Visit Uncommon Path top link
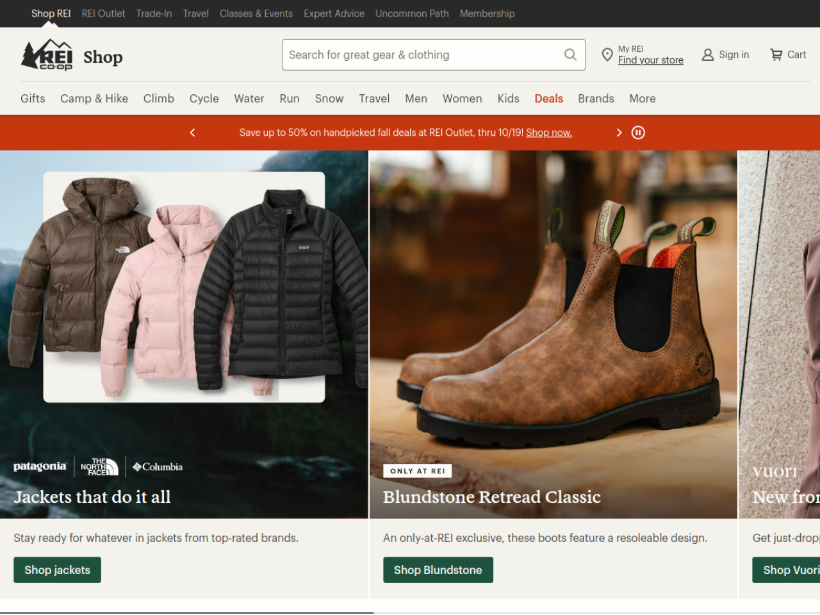Image resolution: width=820 pixels, height=615 pixels. click(412, 13)
